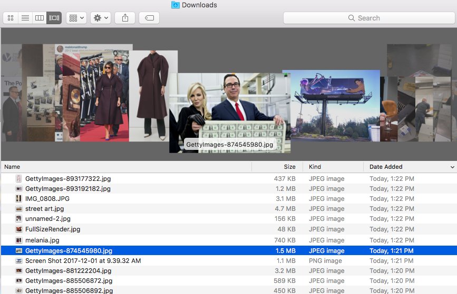This screenshot has height=294, width=457.
Task: Switch to icon view mode
Action: tap(11, 18)
